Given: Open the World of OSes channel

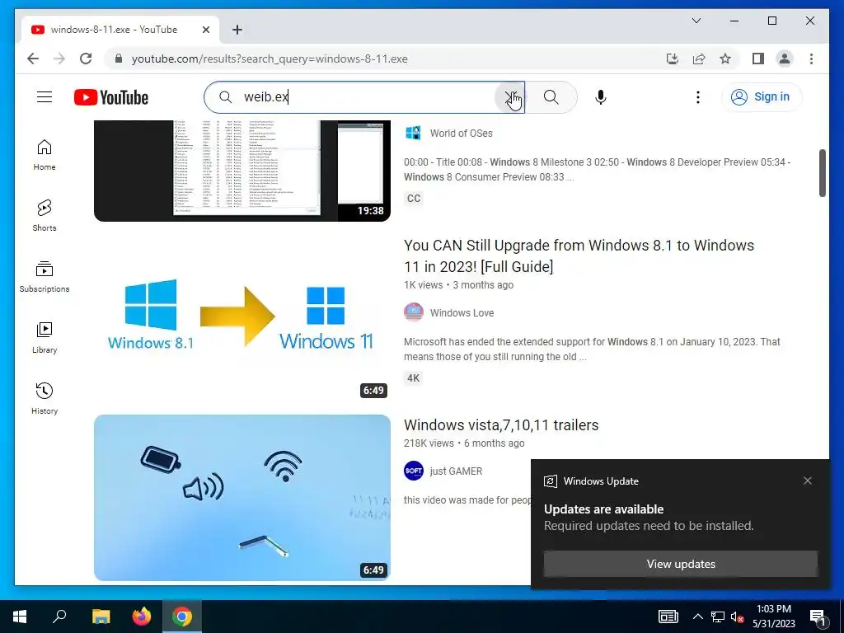Looking at the screenshot, I should click(x=461, y=134).
